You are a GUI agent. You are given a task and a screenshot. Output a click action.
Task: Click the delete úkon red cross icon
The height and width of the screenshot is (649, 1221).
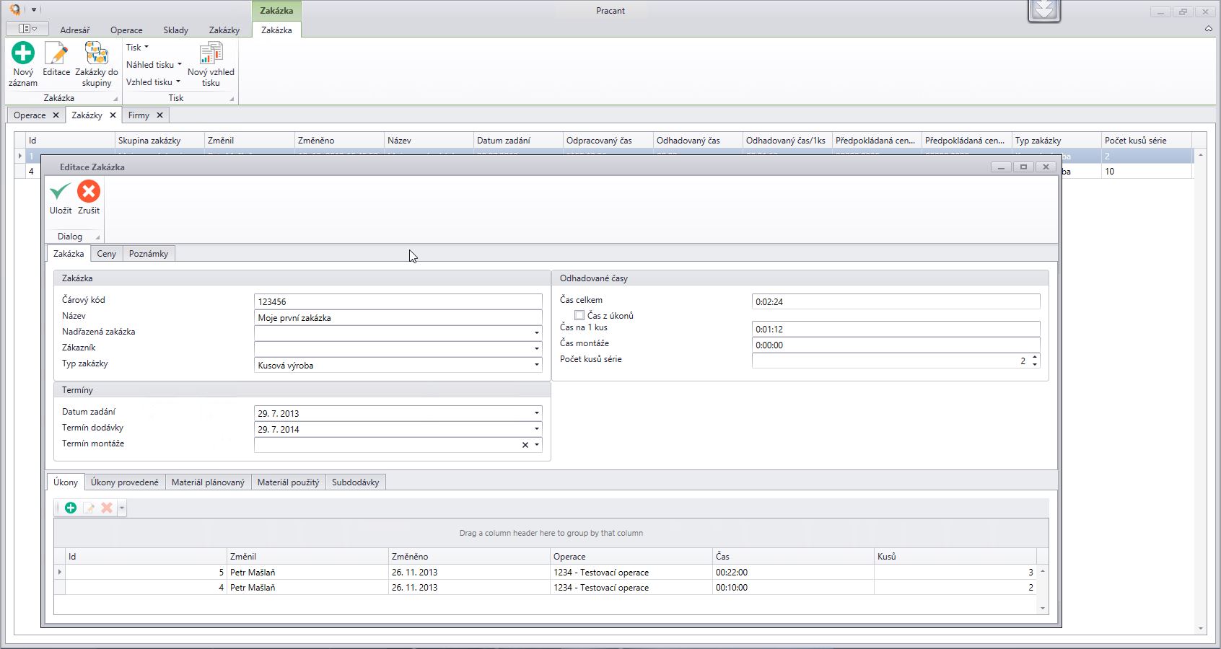pos(107,508)
